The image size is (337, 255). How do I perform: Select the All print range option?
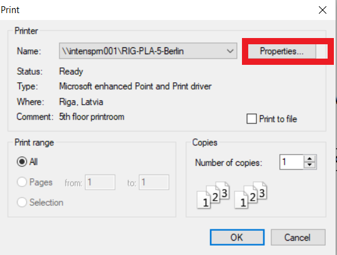(x=22, y=161)
